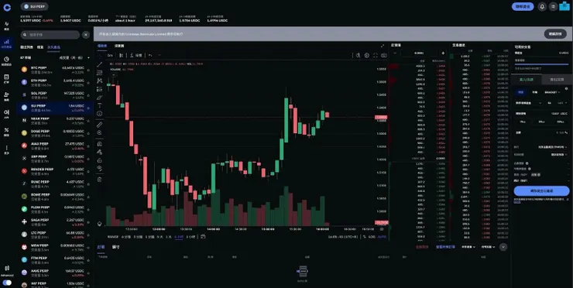Select the trend line drawing tool

point(99,64)
